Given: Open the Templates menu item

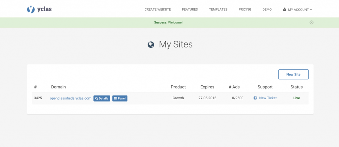Looking at the screenshot, I should pyautogui.click(x=218, y=10).
